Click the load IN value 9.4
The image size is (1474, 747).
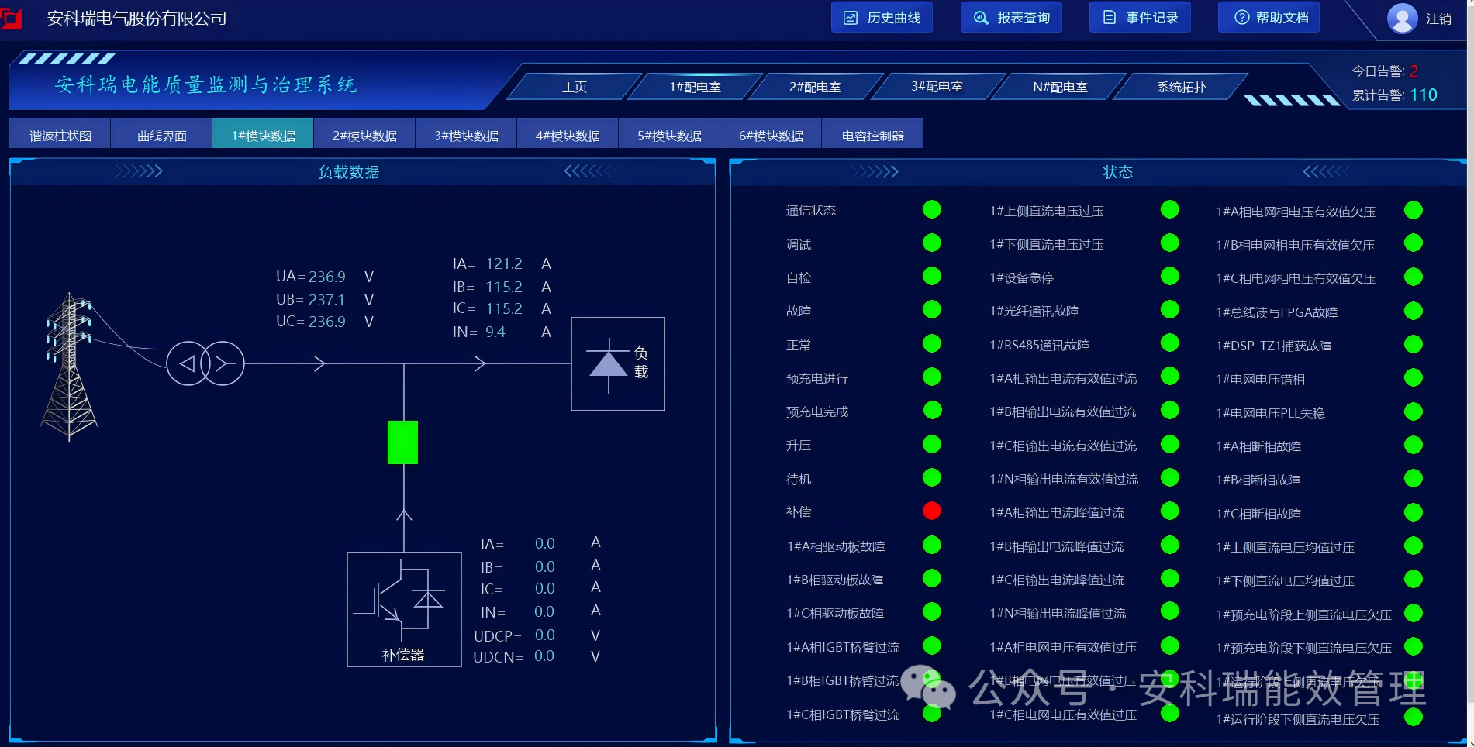[495, 332]
